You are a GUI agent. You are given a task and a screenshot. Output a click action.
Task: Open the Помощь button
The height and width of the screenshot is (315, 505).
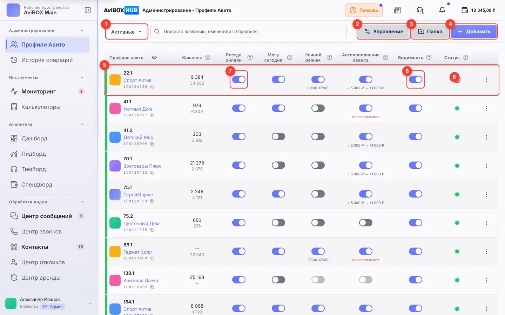(x=364, y=10)
